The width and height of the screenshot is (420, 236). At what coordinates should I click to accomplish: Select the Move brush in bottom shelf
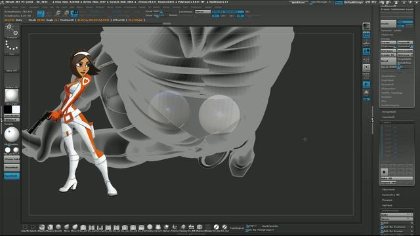67,227
